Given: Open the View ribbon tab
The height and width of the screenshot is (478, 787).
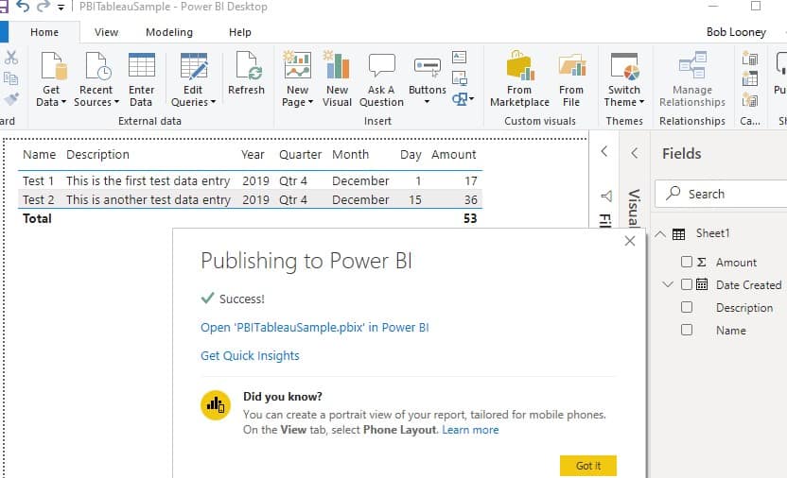Looking at the screenshot, I should 106,32.
